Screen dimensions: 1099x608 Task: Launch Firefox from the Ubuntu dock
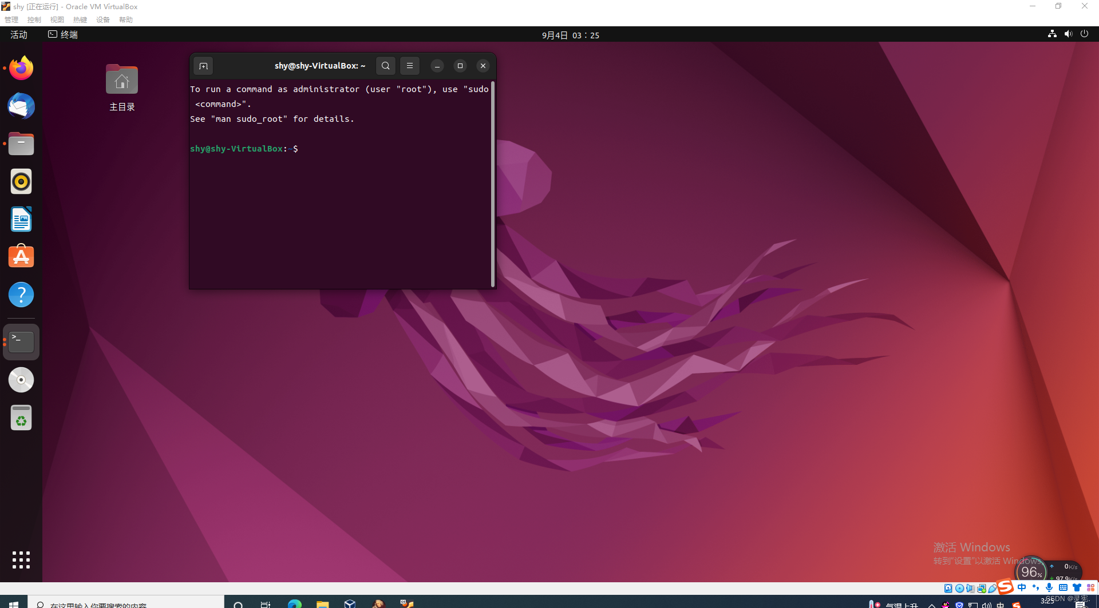[21, 68]
